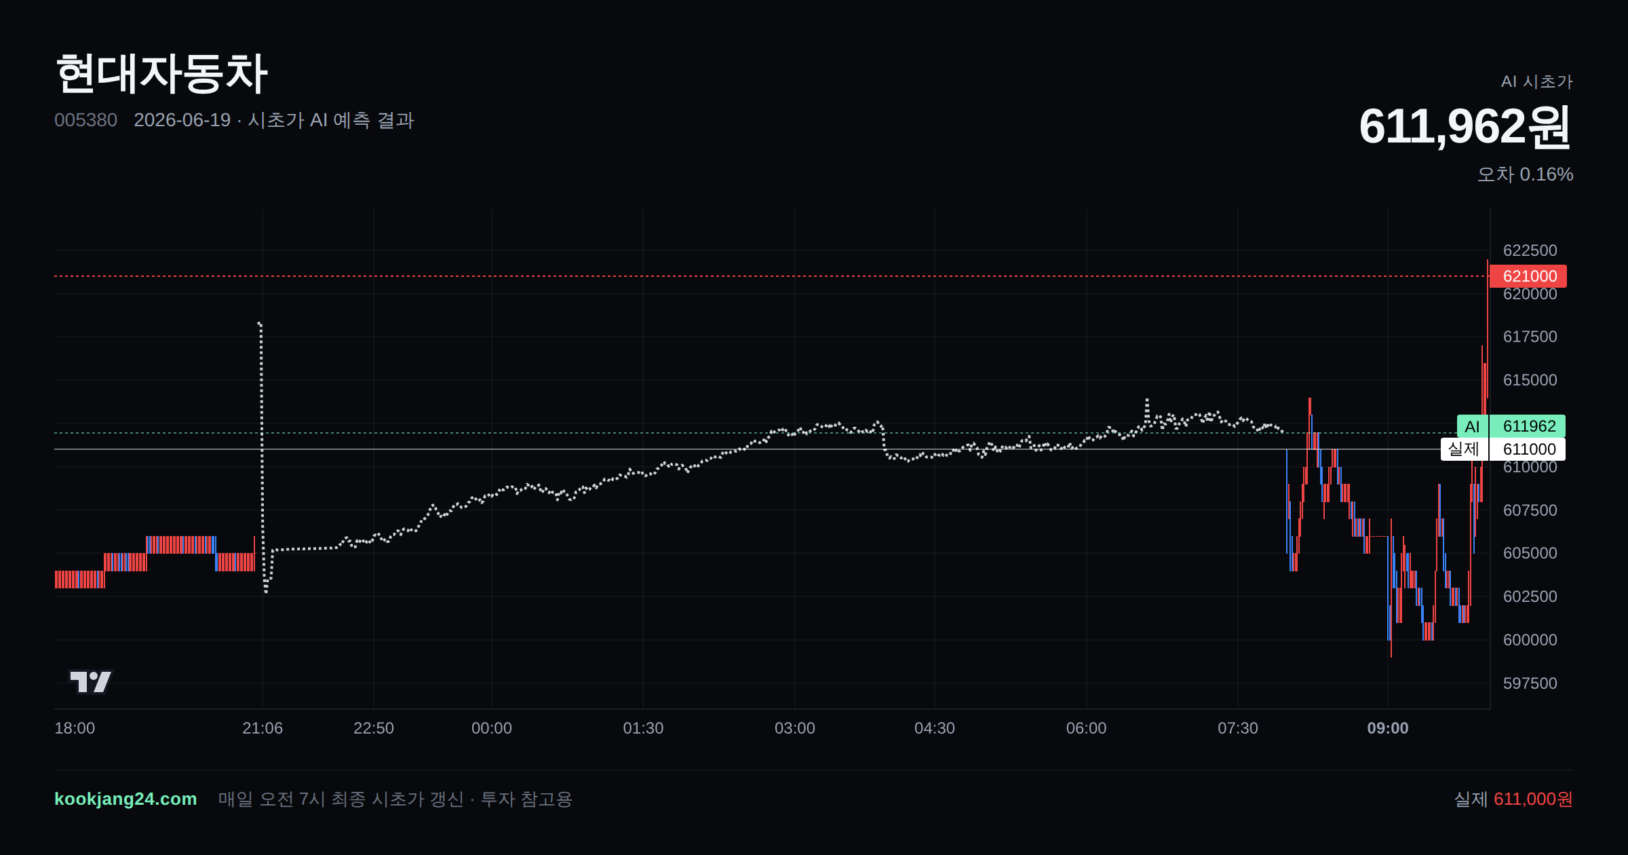Select the large 611,962원 predicted price
Viewport: 1628px width, 855px height.
(1465, 127)
